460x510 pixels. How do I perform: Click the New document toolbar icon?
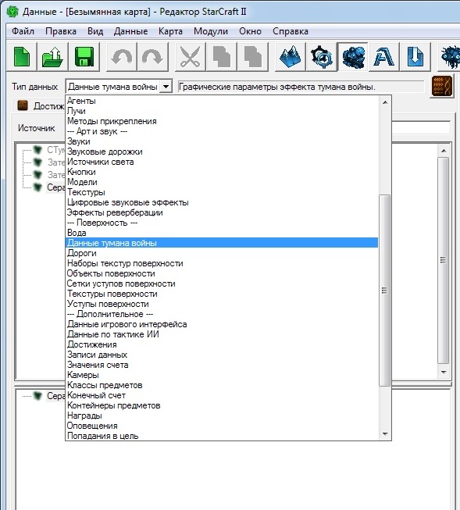click(22, 56)
